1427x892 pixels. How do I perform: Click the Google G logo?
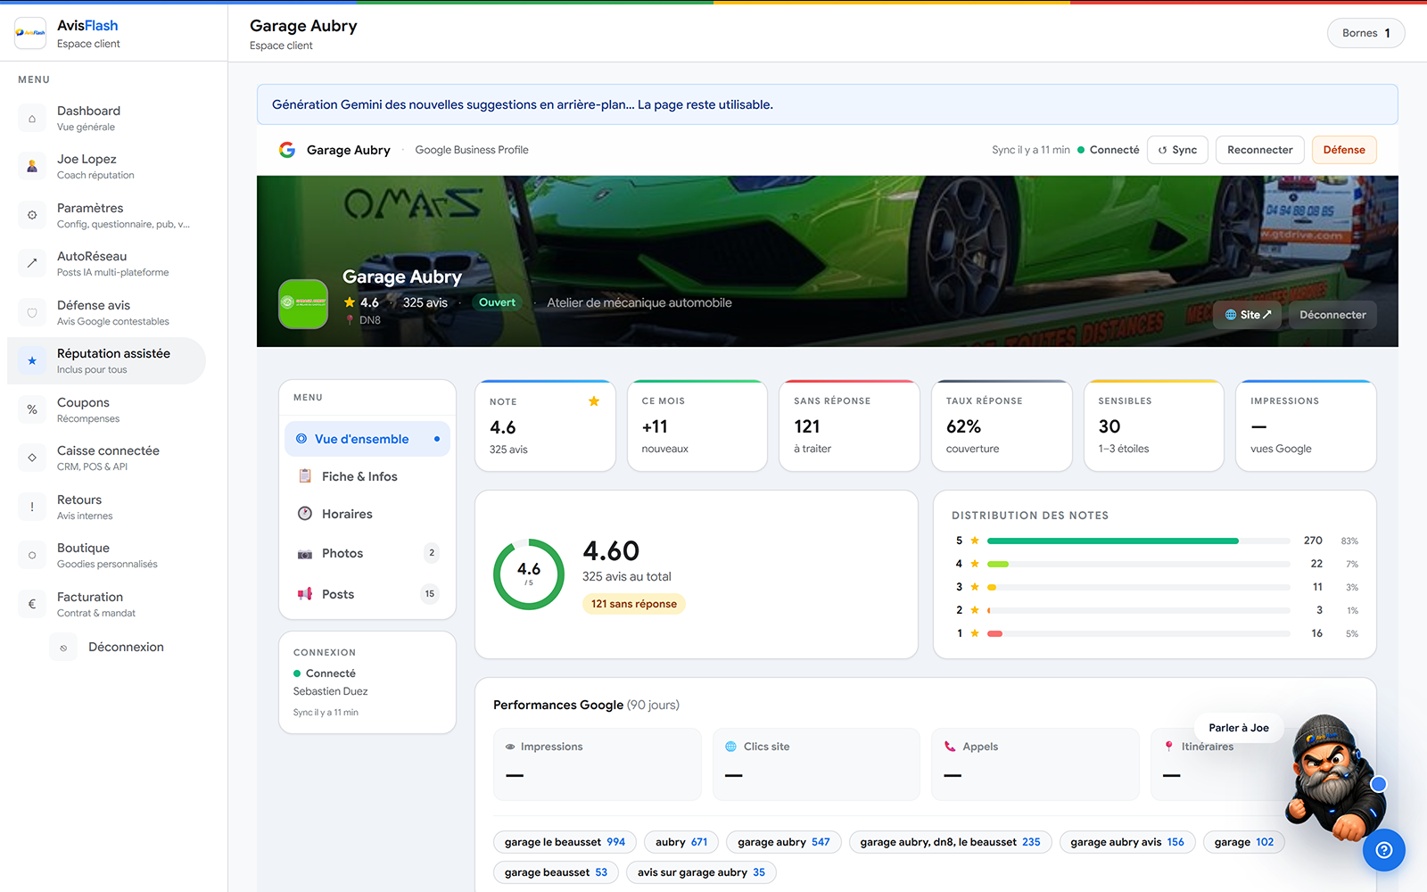click(287, 150)
